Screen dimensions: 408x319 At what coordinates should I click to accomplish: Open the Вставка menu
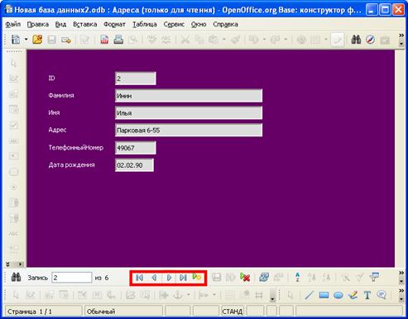pyautogui.click(x=85, y=24)
